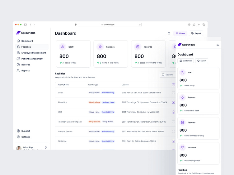Click the logout icon next to Olivia Rhye
The width and height of the screenshot is (234, 175).
(x=46, y=147)
